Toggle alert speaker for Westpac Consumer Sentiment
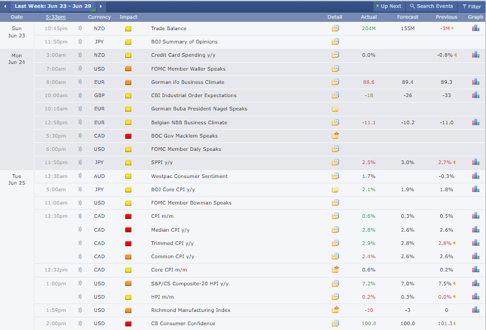Viewport: 486px width, 330px height. pos(80,176)
